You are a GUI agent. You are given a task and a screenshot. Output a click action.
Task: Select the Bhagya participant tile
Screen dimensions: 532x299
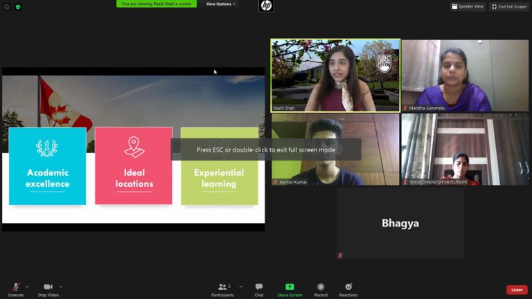coord(400,224)
